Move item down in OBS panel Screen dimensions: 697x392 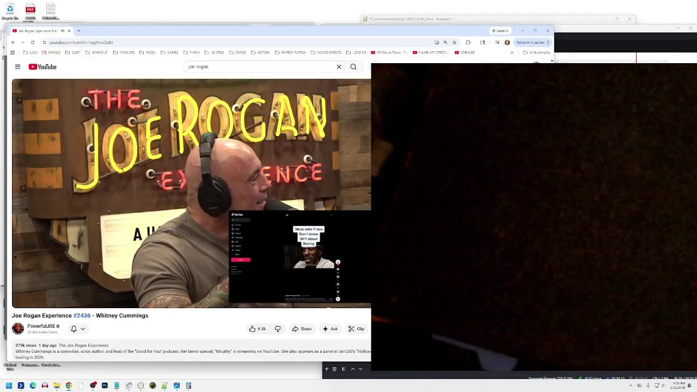pyautogui.click(x=360, y=369)
